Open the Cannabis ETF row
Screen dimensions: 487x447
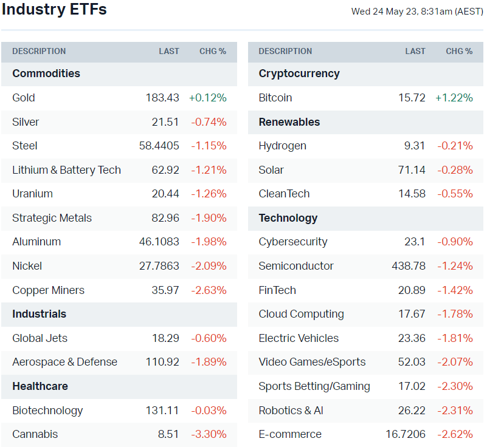(x=35, y=434)
